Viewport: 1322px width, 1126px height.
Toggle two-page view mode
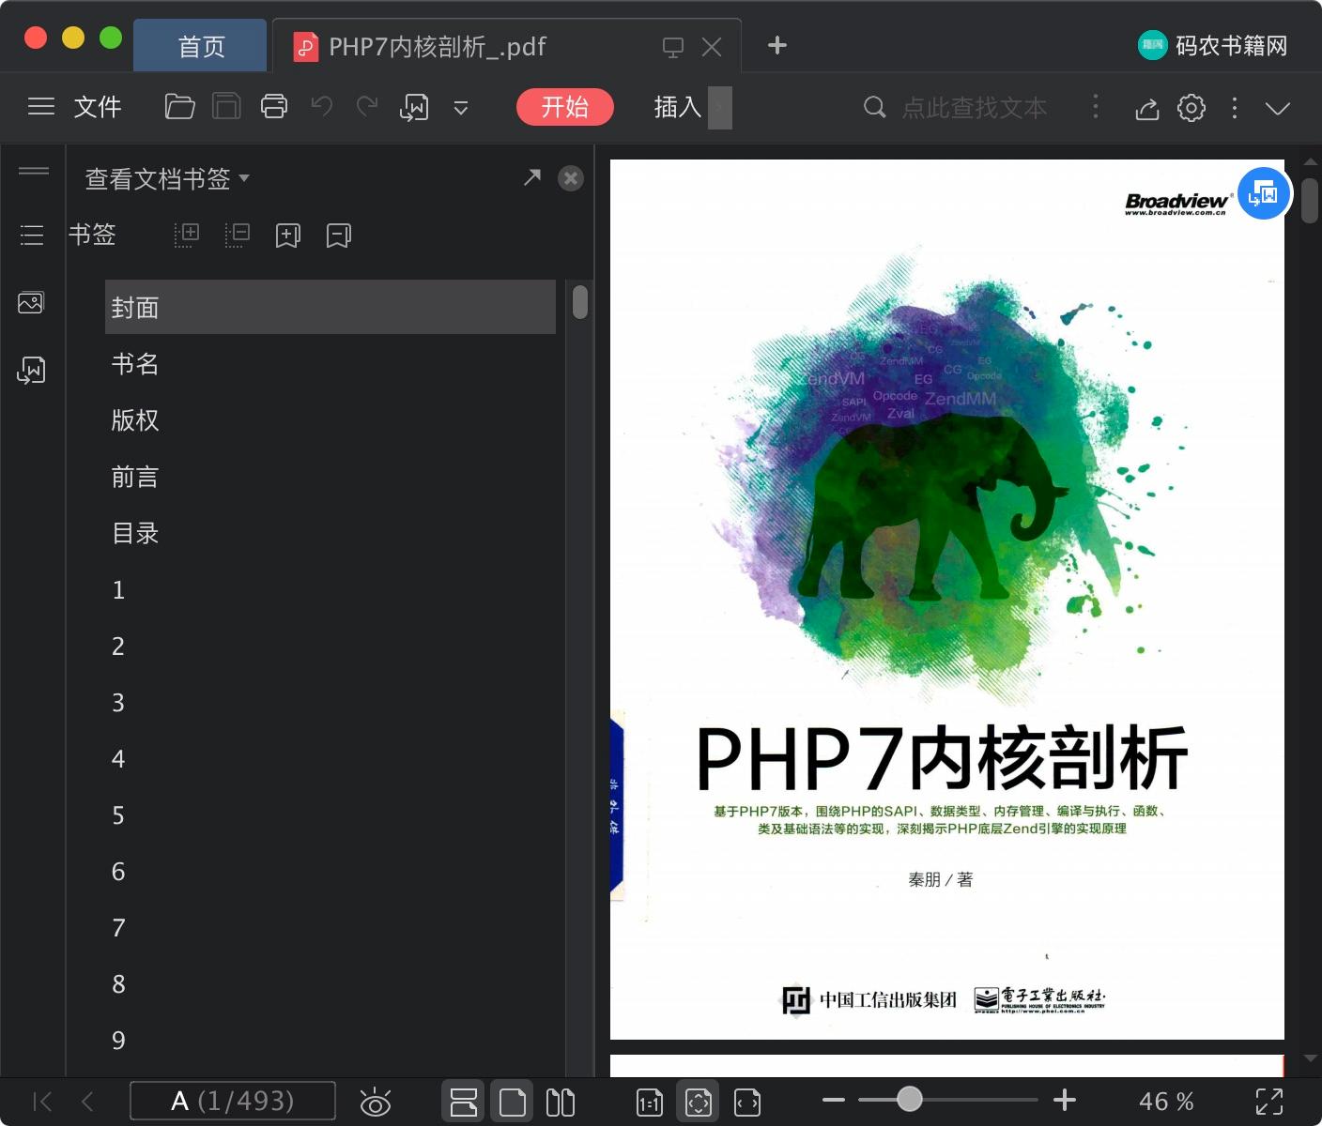click(561, 1102)
